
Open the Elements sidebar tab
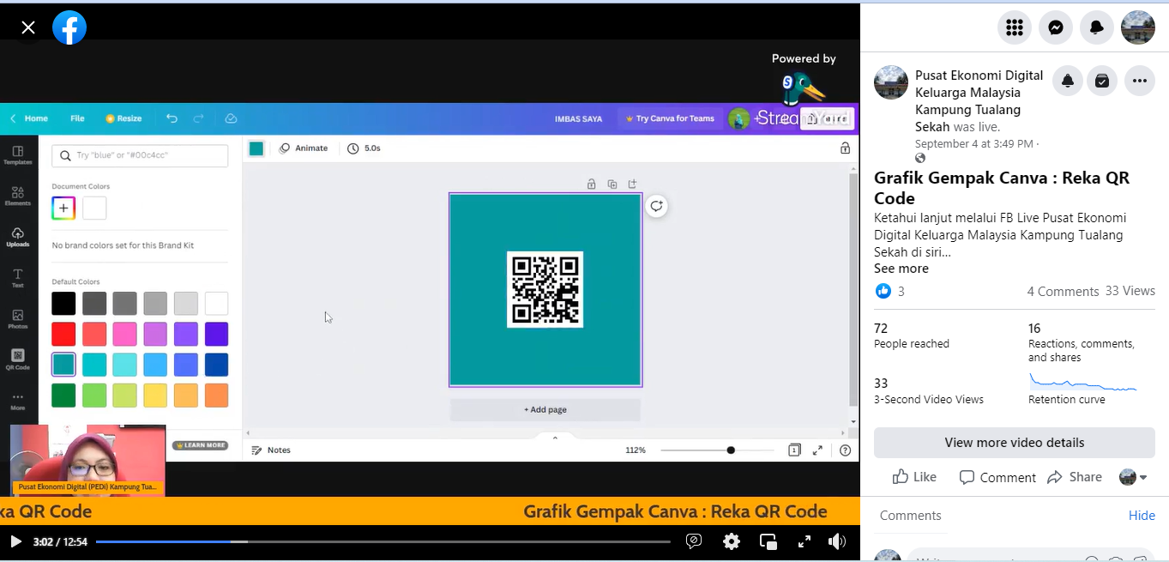(18, 196)
